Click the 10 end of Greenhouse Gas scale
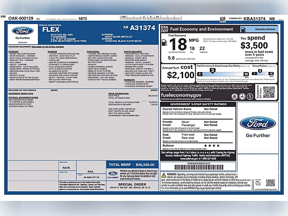The image size is (288, 216). 246,74
